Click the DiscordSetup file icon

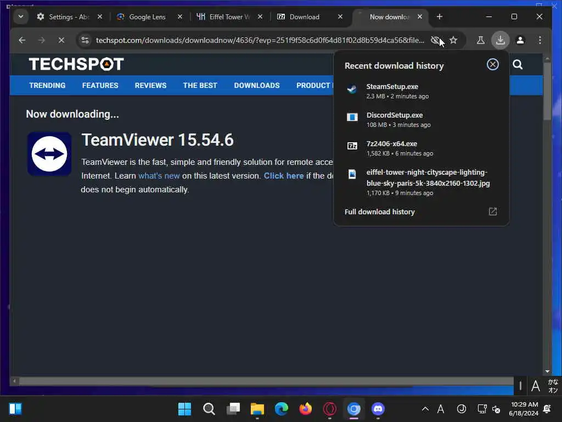tap(352, 117)
